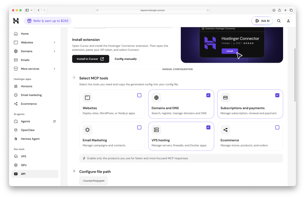Click the Hostinger Connector preview image

coord(232,45)
